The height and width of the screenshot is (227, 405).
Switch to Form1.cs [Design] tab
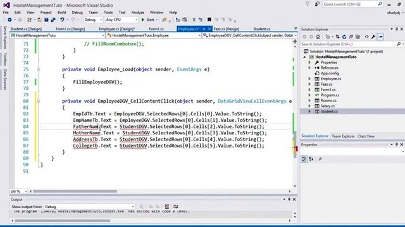tap(70, 29)
